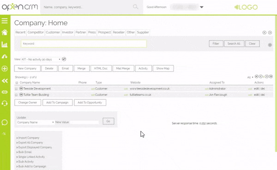Click the Filter button
This screenshot has height=170, width=277.
click(216, 44)
